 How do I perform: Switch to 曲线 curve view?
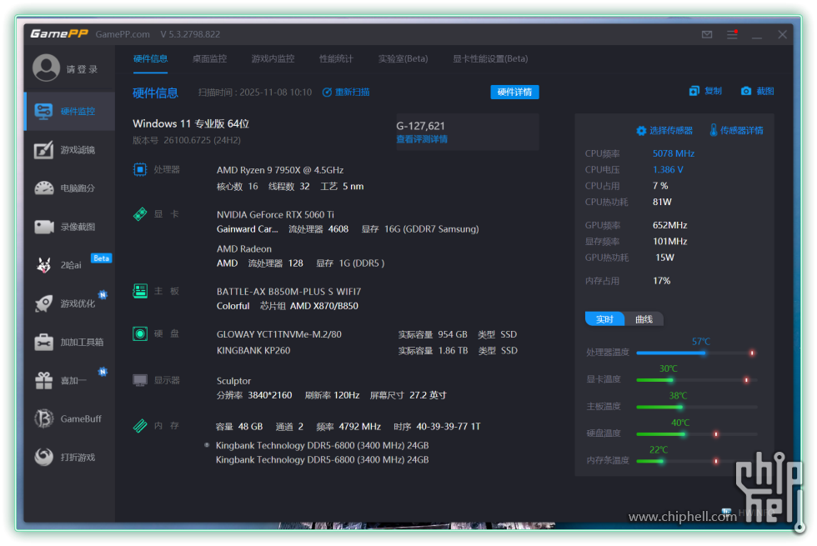(x=644, y=319)
